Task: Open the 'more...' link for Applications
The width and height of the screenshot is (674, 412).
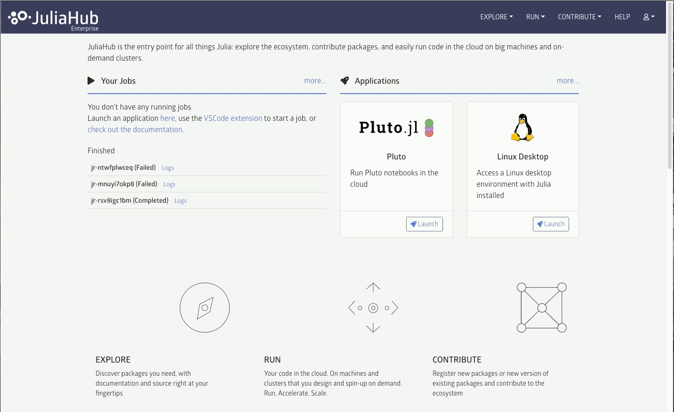Action: (x=568, y=81)
